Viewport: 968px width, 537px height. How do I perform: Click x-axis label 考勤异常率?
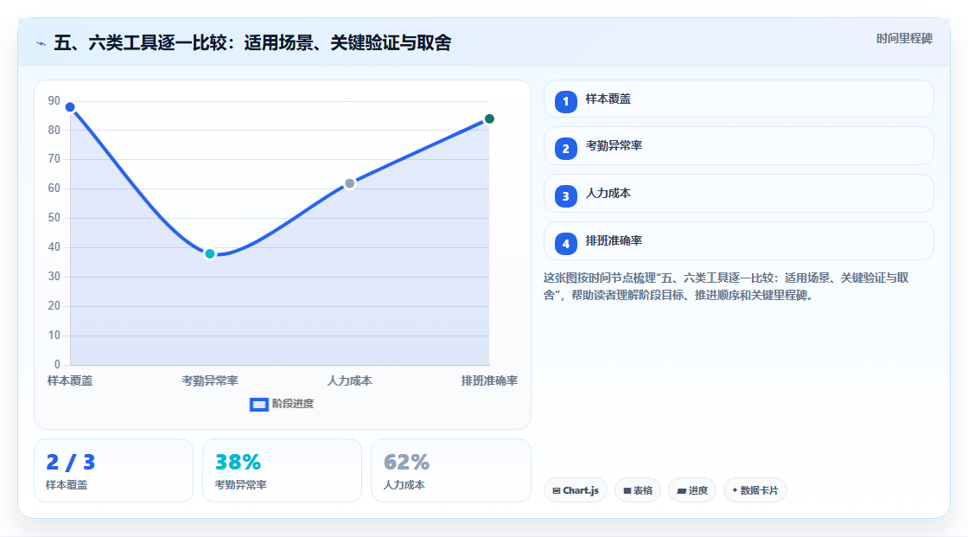tap(210, 380)
